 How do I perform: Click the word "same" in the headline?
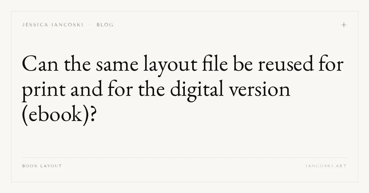[x=117, y=65]
